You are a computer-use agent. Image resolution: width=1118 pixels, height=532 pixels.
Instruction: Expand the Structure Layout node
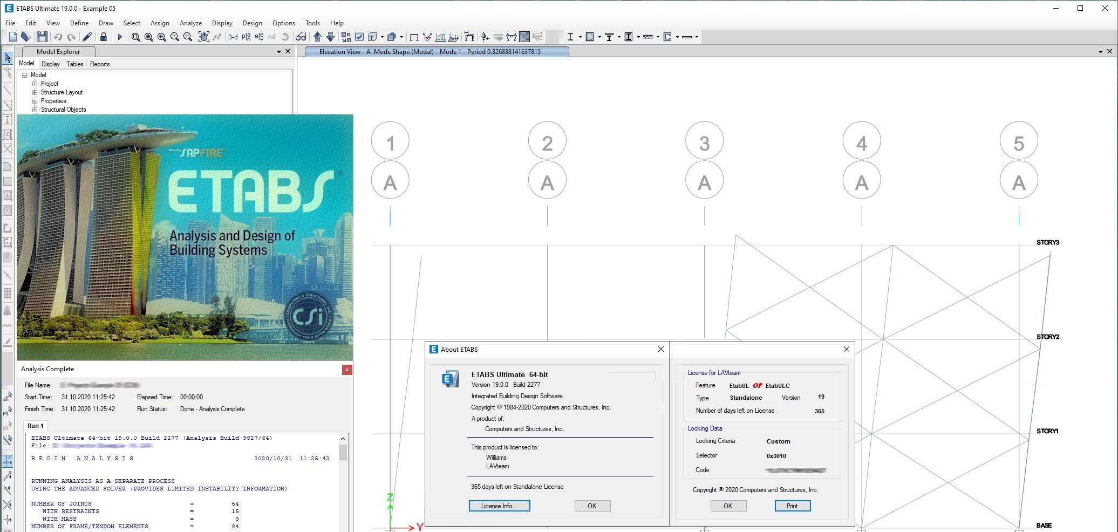point(35,92)
